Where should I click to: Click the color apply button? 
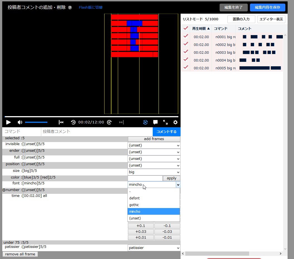[171, 178]
